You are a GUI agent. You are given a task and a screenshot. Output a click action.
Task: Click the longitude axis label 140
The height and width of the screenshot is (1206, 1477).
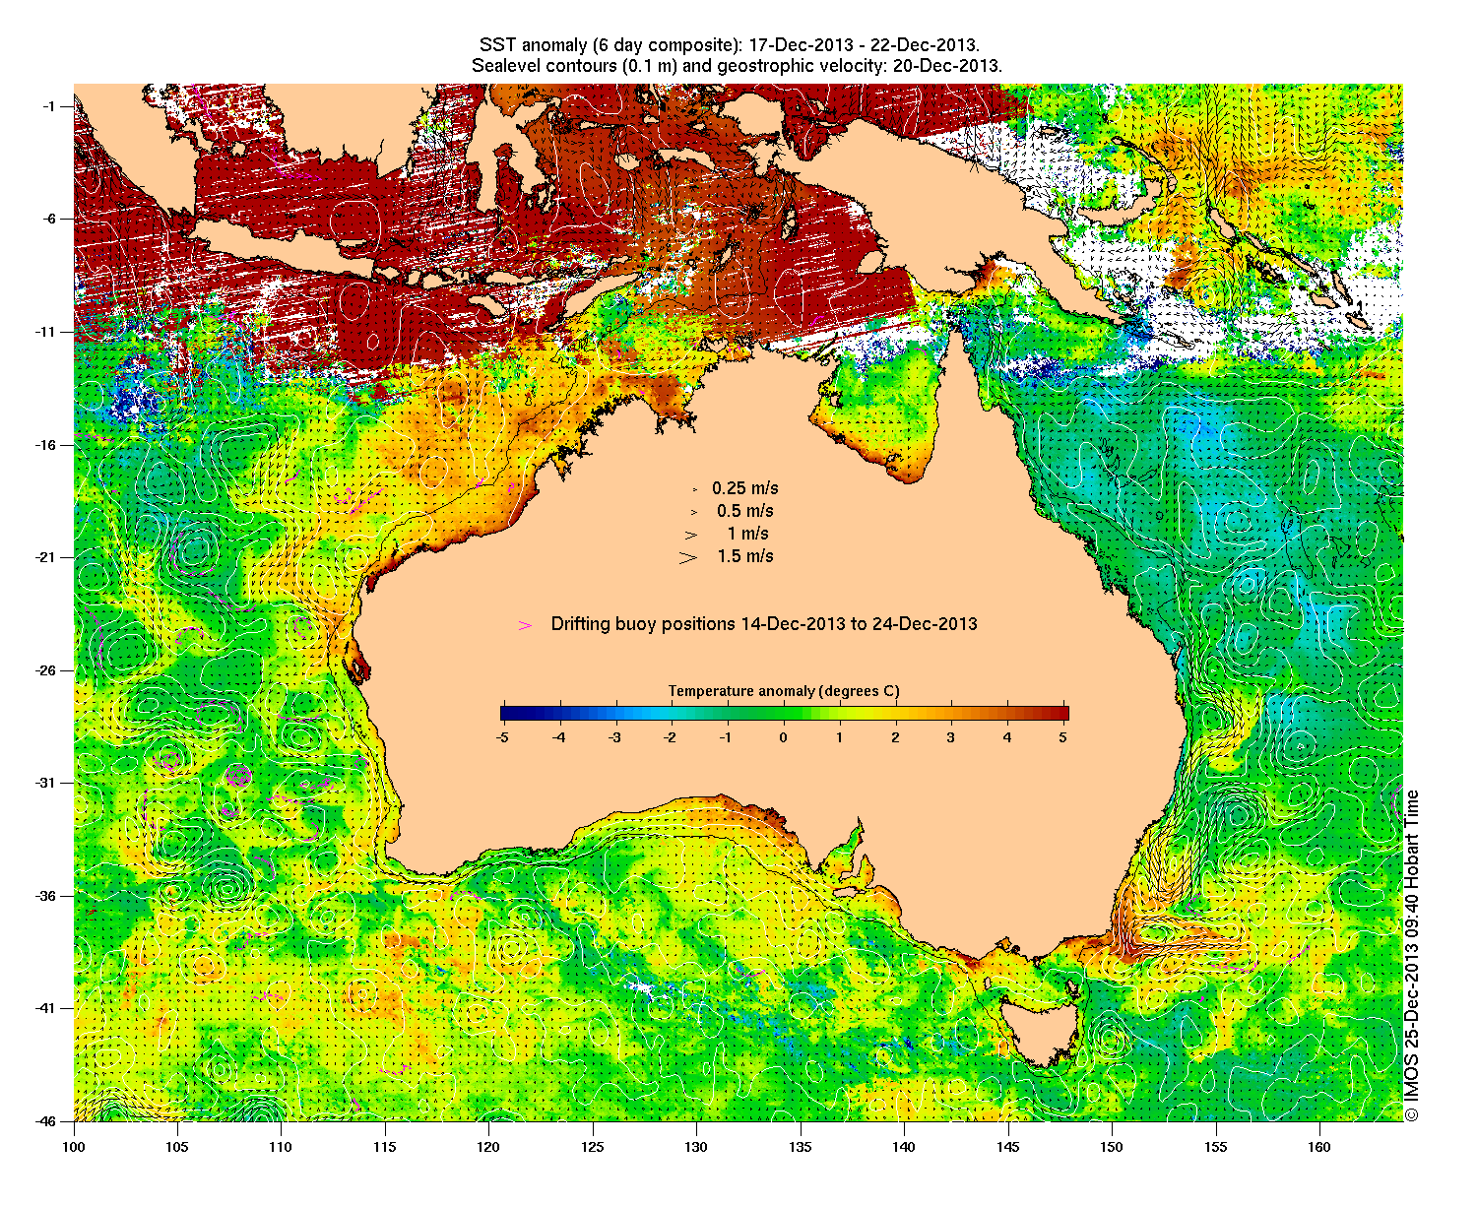pyautogui.click(x=904, y=1147)
